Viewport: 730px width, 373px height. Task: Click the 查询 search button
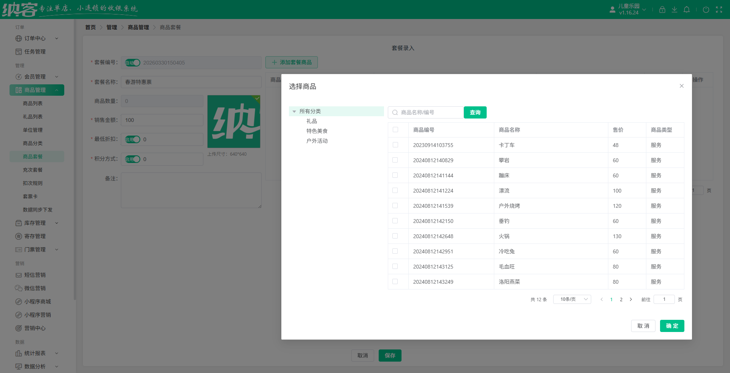coord(475,112)
